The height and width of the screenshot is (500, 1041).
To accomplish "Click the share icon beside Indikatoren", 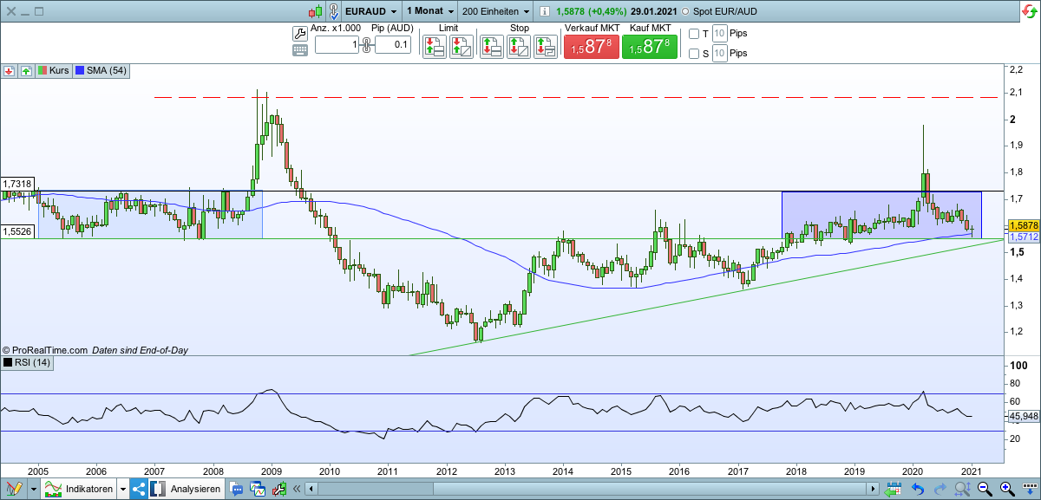I will pyautogui.click(x=138, y=488).
